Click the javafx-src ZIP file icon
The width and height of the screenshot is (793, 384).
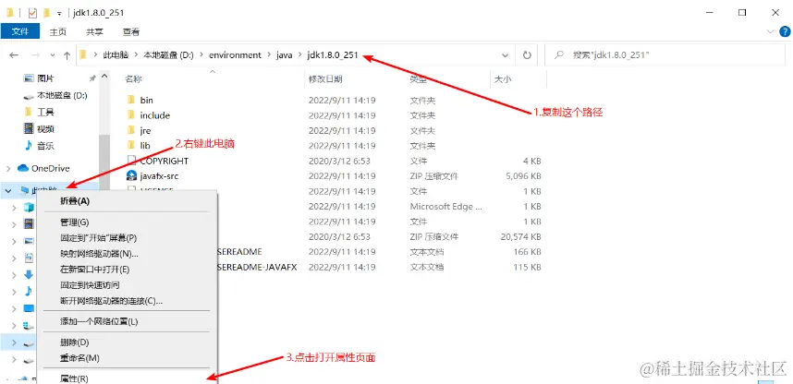(131, 175)
